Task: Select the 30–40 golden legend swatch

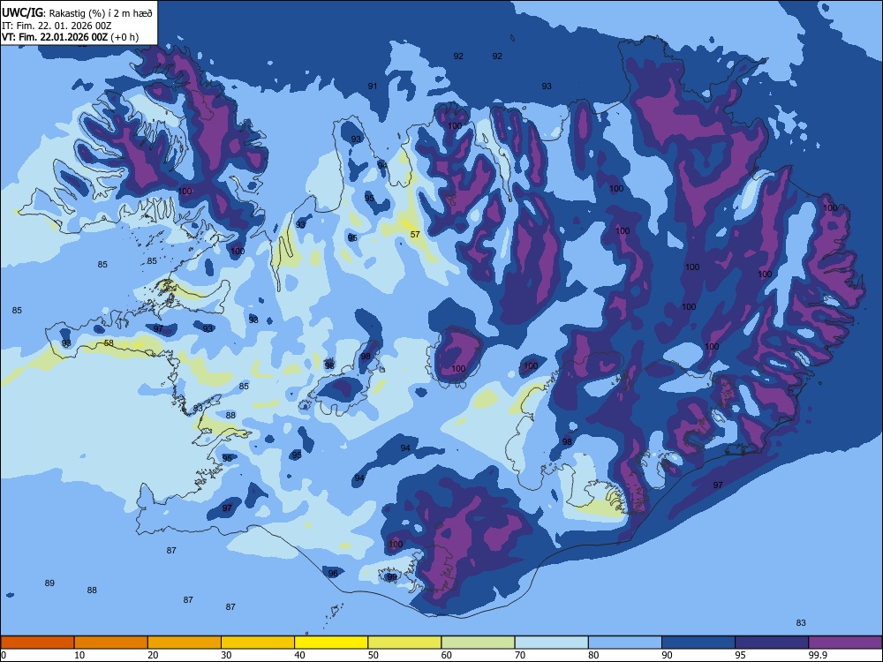Action: [258, 643]
